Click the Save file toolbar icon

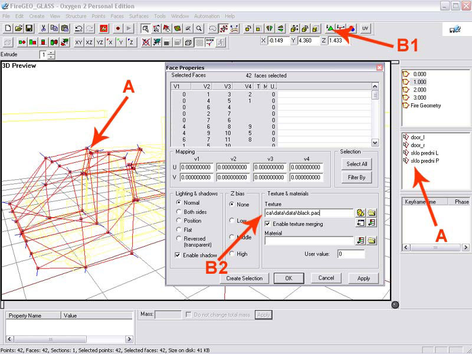pyautogui.click(x=28, y=28)
